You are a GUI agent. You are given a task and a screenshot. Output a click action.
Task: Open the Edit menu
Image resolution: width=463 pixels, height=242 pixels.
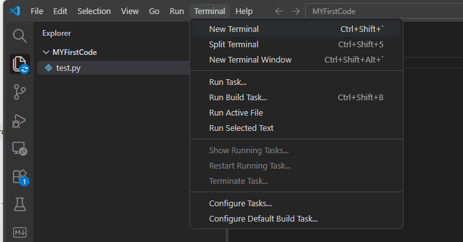[60, 11]
